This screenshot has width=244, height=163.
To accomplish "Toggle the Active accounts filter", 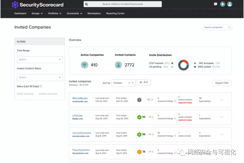I will point(25,94).
